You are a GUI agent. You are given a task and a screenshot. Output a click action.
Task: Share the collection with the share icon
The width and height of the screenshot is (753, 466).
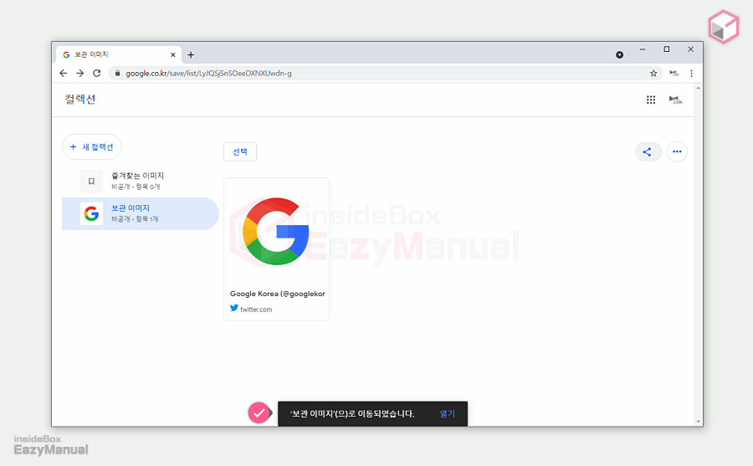(x=648, y=151)
